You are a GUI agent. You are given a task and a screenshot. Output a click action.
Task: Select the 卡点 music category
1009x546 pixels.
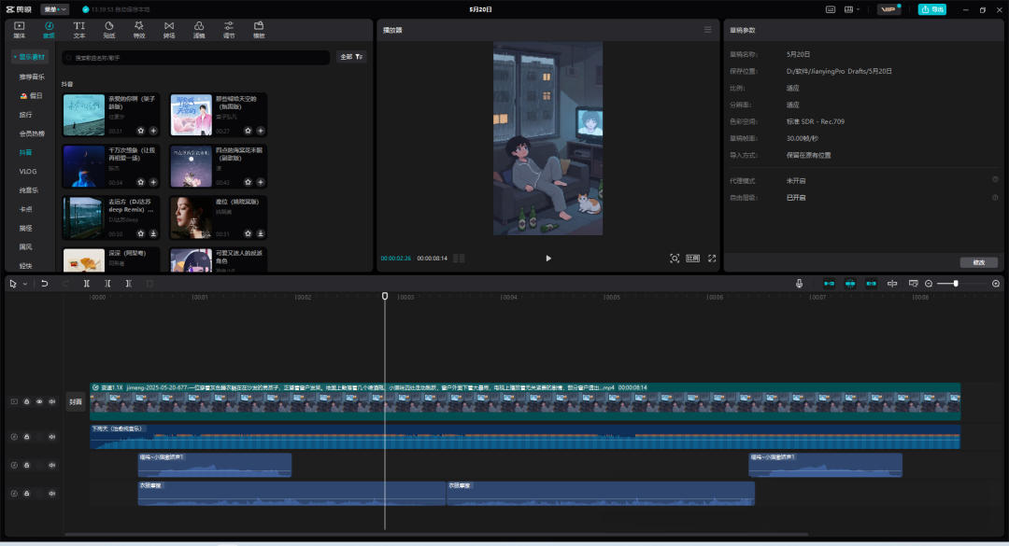click(x=26, y=209)
